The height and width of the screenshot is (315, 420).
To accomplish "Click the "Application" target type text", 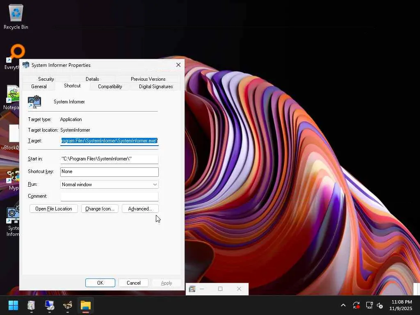I will (x=71, y=119).
